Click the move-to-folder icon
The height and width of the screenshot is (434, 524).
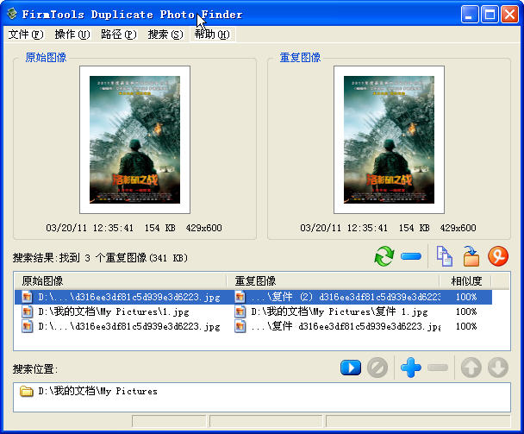471,256
